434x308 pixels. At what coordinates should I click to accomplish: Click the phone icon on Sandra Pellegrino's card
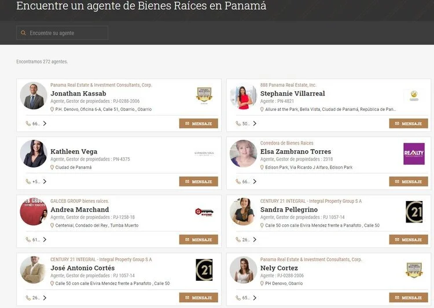pyautogui.click(x=238, y=240)
